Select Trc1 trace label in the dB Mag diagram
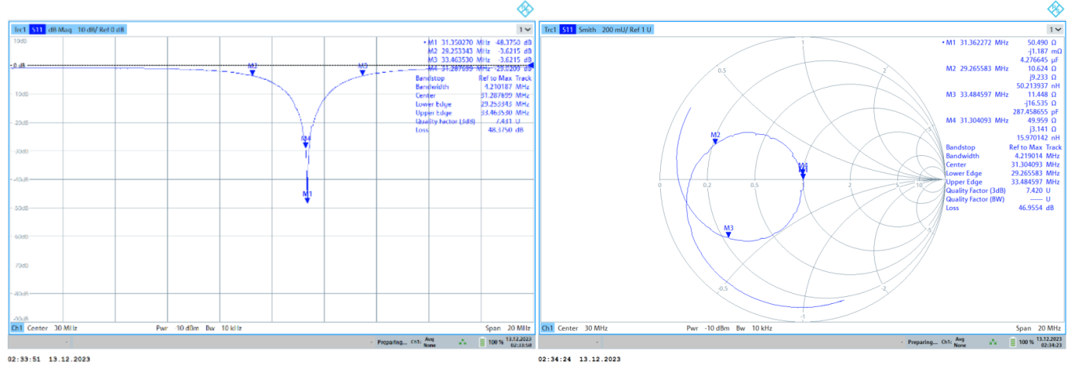Image resolution: width=1075 pixels, height=369 pixels. 20,29
